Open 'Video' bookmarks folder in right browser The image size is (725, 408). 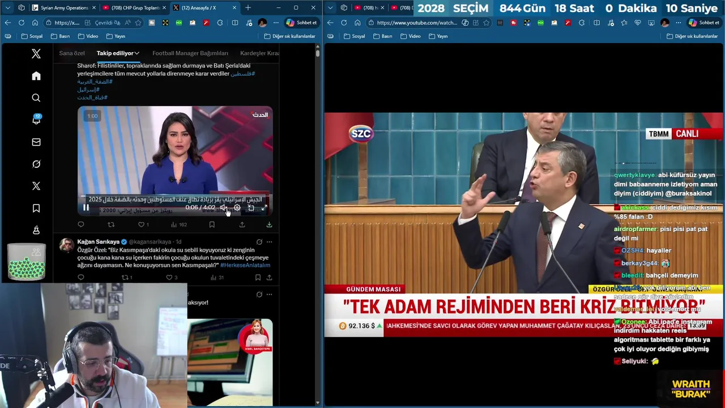pos(410,36)
